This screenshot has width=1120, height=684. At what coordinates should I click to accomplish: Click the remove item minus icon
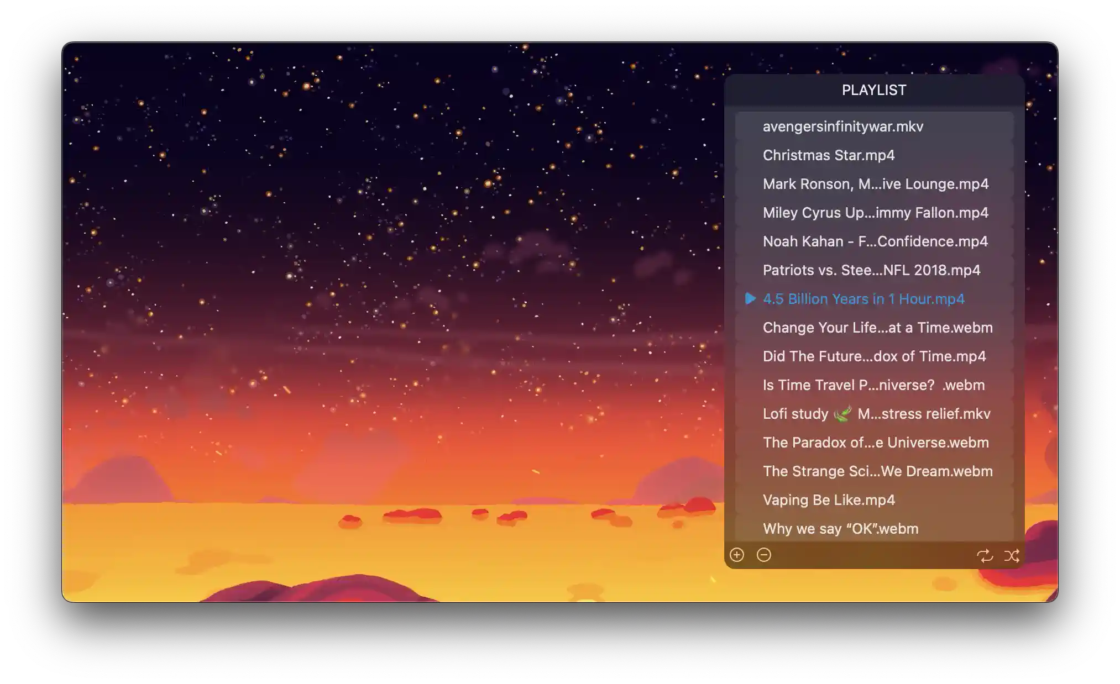763,555
